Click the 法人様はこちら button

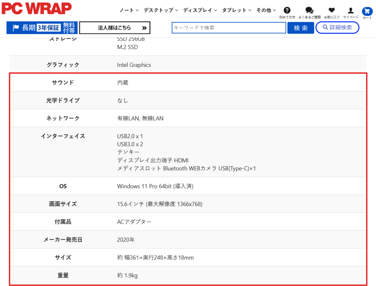point(115,28)
